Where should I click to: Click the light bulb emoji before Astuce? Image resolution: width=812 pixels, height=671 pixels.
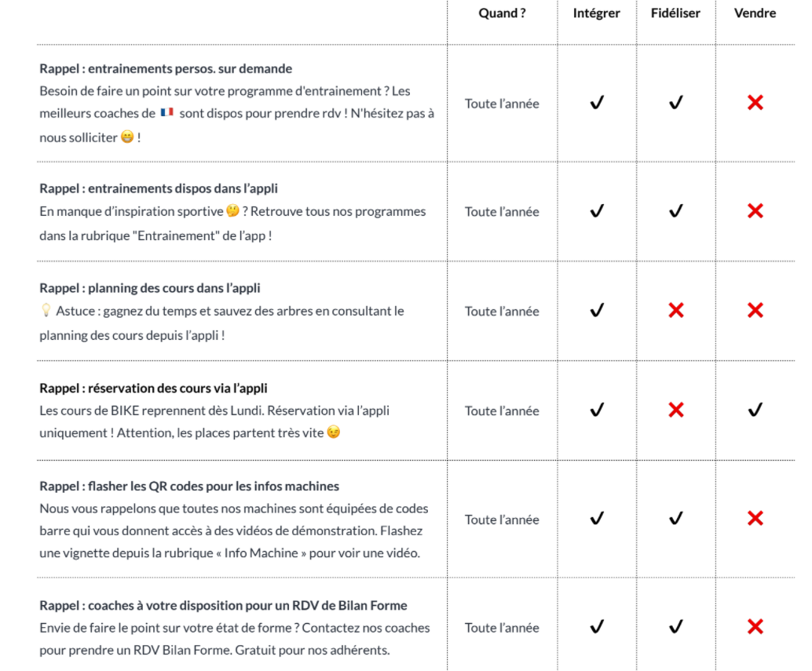click(x=46, y=310)
